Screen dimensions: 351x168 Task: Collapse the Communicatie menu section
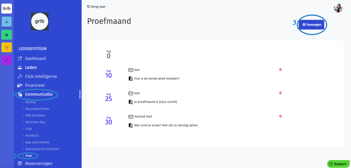pyautogui.click(x=39, y=94)
